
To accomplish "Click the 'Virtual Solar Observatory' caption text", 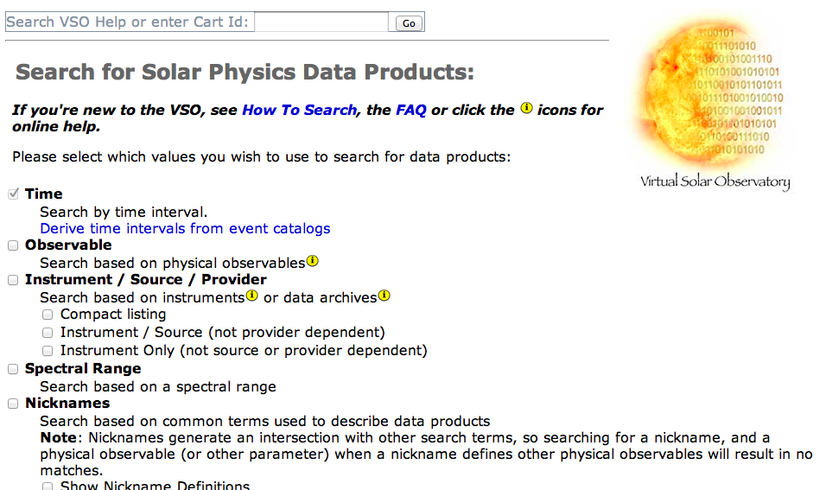I will 715,181.
